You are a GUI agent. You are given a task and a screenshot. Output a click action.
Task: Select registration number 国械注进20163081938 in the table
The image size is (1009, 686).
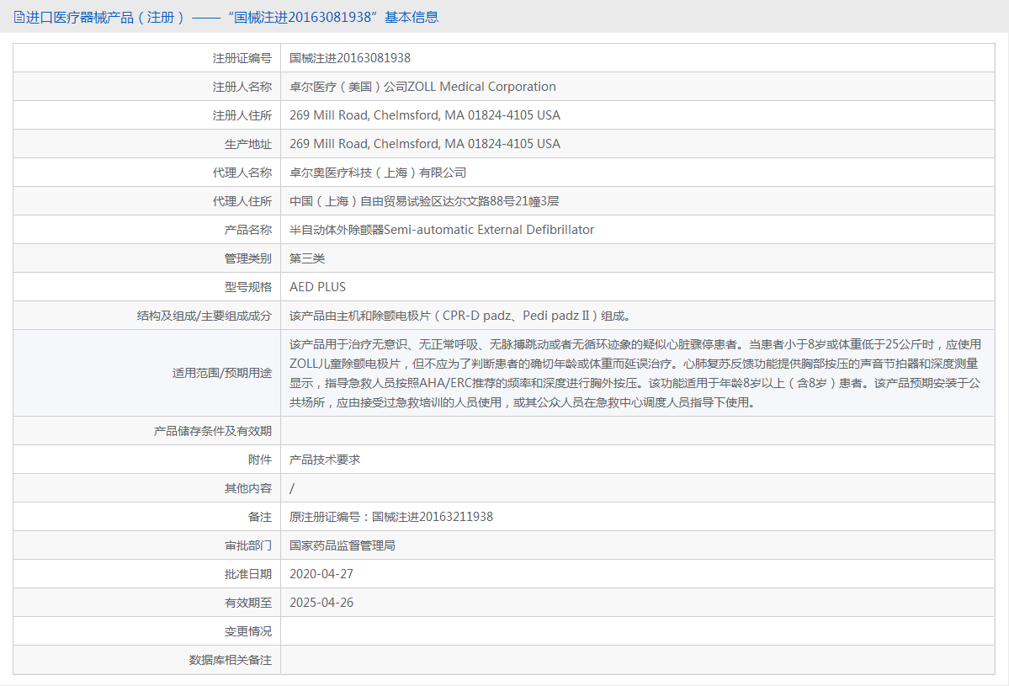click(x=350, y=58)
